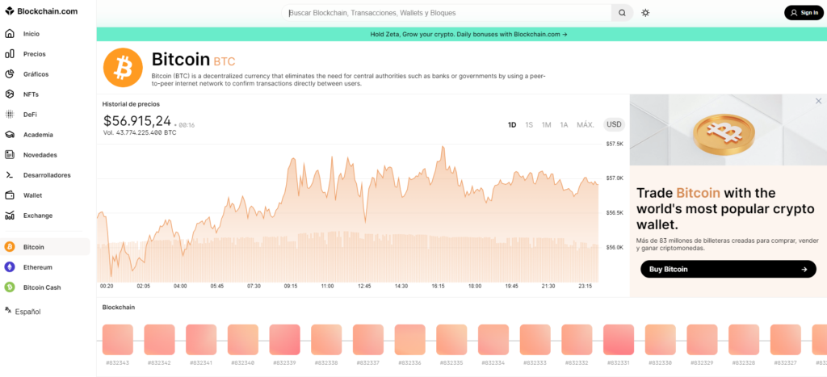The width and height of the screenshot is (827, 377).
Task: Open Academia graduation cap icon
Action: [x=10, y=135]
